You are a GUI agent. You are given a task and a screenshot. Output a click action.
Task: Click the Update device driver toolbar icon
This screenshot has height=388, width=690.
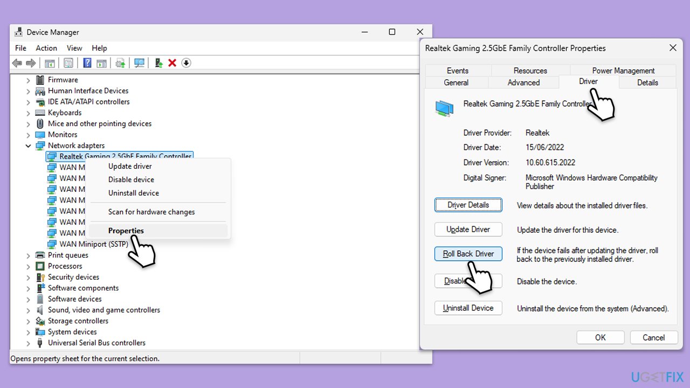pyautogui.click(x=159, y=63)
